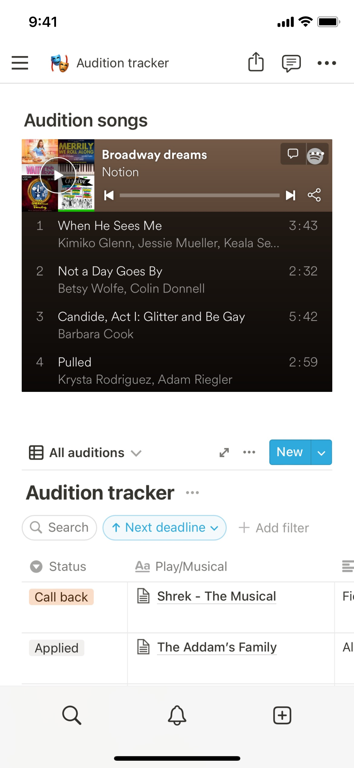
Task: Open full page database expand arrows
Action: 224,452
